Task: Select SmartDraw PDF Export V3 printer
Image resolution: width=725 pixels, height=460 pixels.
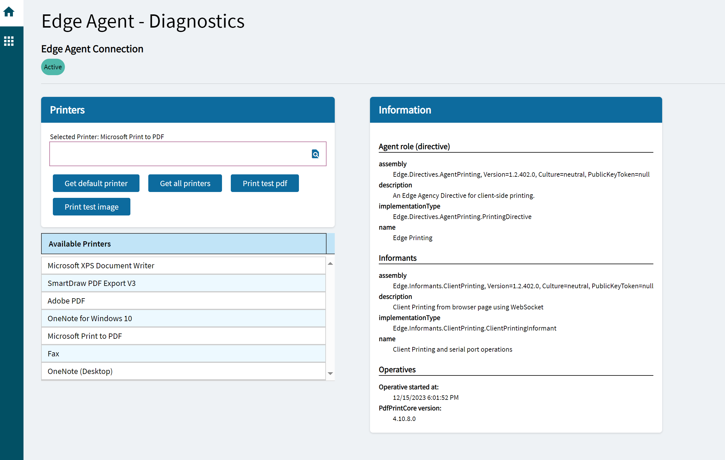Action: (183, 283)
